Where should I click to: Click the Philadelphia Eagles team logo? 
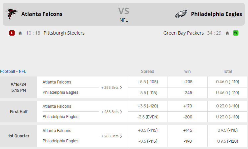[181, 14]
